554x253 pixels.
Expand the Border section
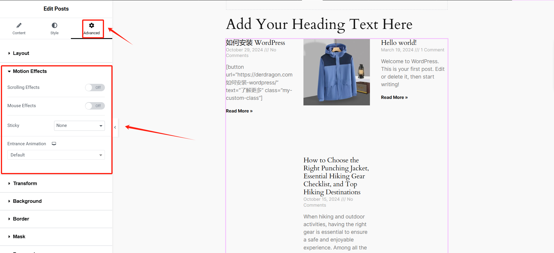click(21, 219)
